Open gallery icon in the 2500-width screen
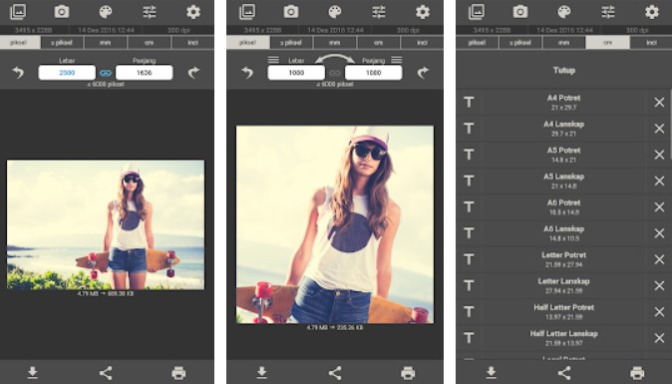The image size is (672, 384). (18, 12)
